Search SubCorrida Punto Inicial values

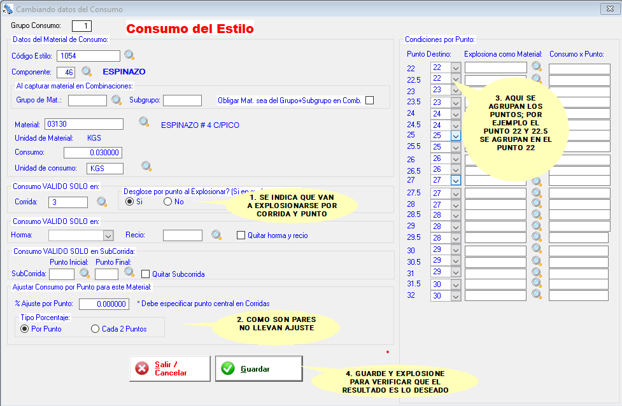tap(85, 273)
